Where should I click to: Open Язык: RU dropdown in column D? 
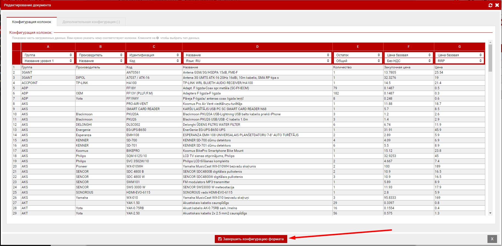257,61
